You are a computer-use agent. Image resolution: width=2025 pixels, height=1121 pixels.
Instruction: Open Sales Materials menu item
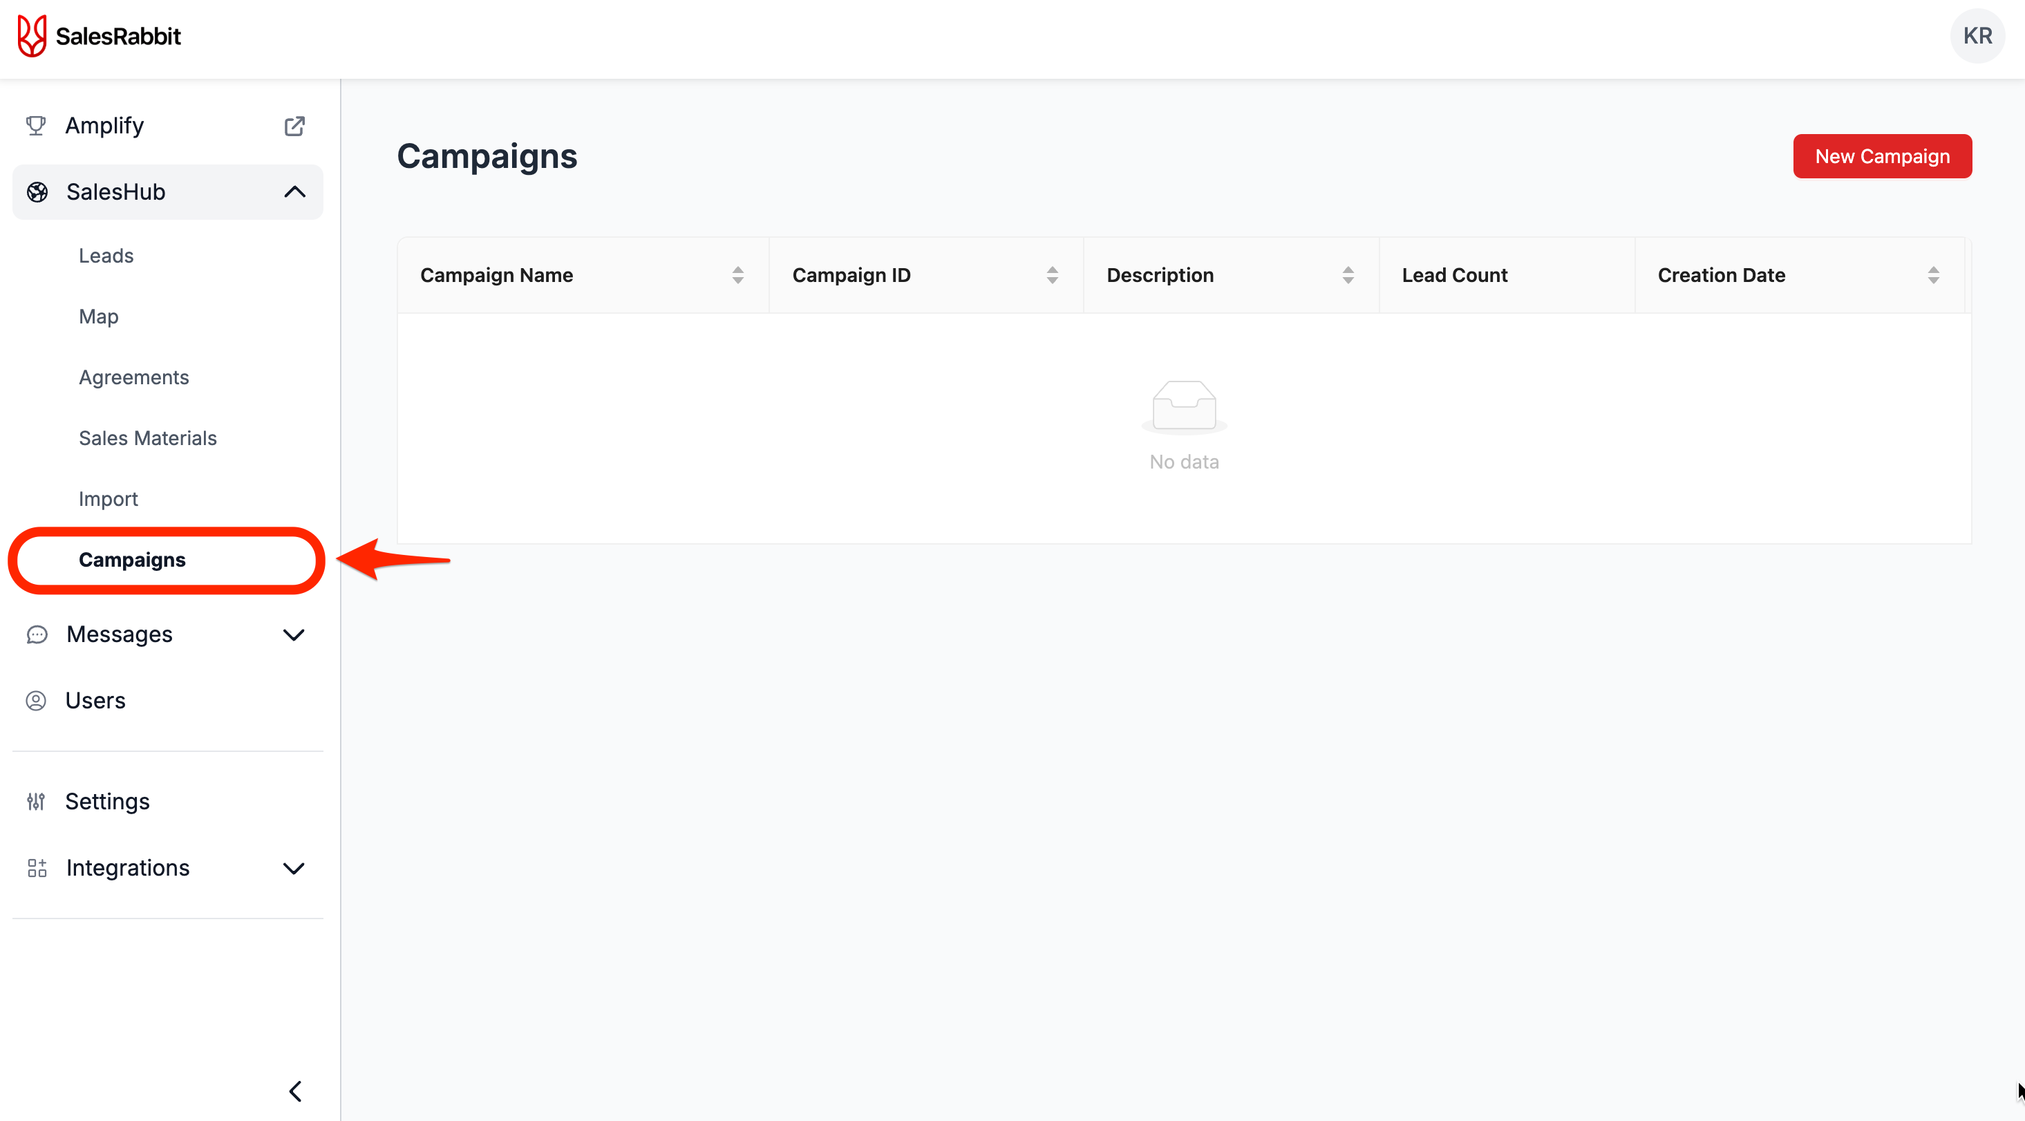(x=148, y=438)
